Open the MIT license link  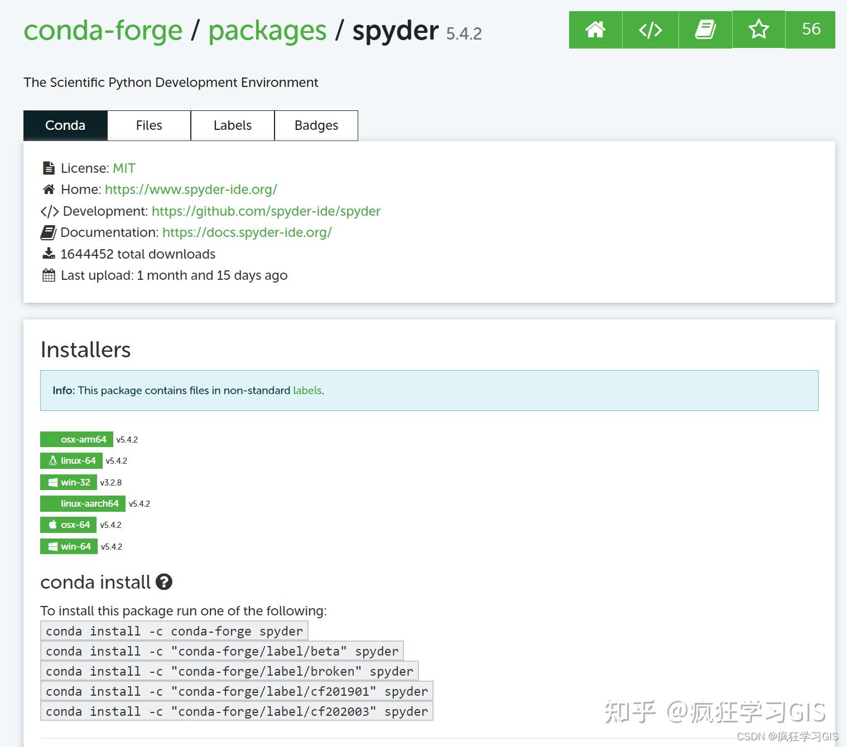tap(124, 167)
